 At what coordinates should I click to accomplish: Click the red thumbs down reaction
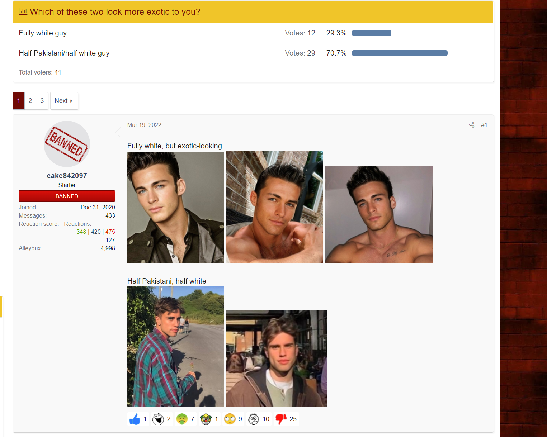[x=280, y=419]
